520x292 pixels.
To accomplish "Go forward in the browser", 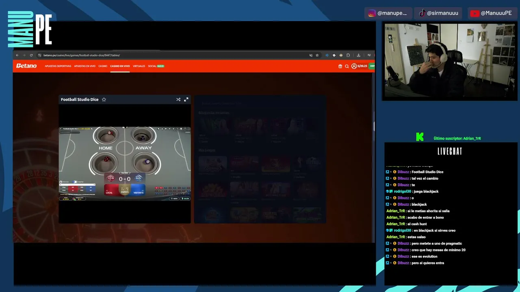I will click(x=24, y=55).
